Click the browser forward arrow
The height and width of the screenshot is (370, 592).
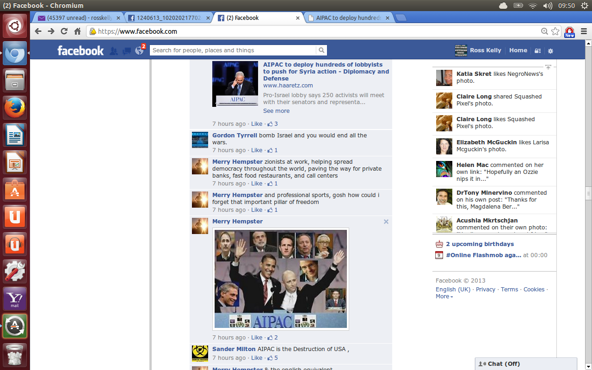tap(51, 31)
